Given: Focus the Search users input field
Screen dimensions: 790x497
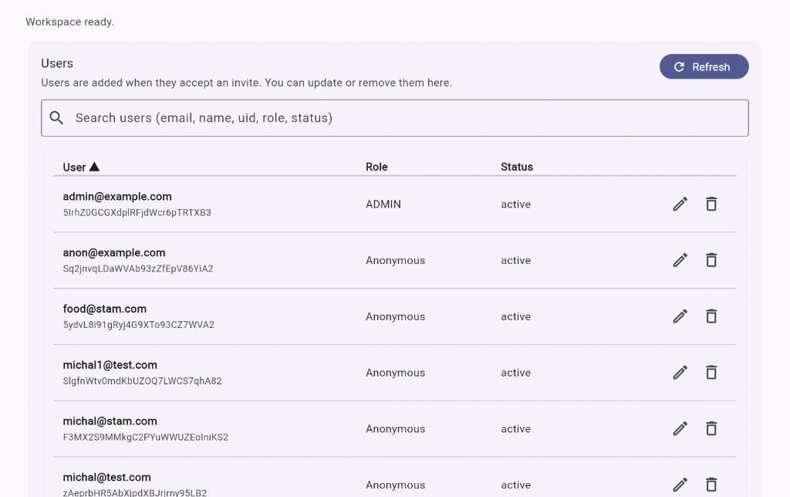Looking at the screenshot, I should coord(394,118).
